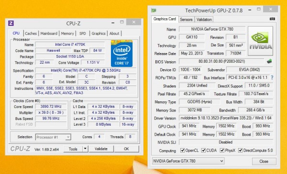The image size is (287, 174).
Task: Open the SPD tab
Action: click(83, 33)
